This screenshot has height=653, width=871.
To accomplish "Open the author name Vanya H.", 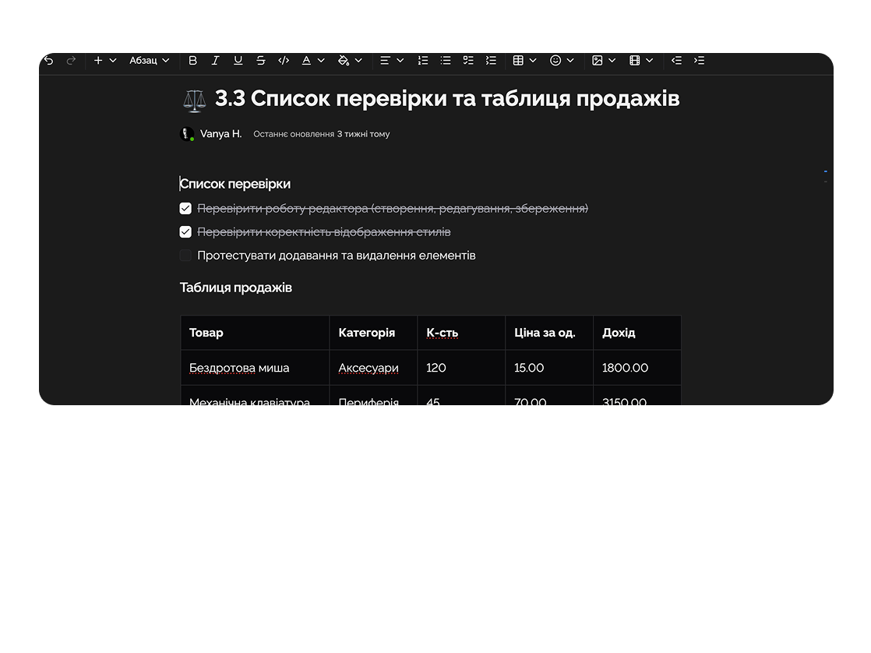I will (220, 134).
